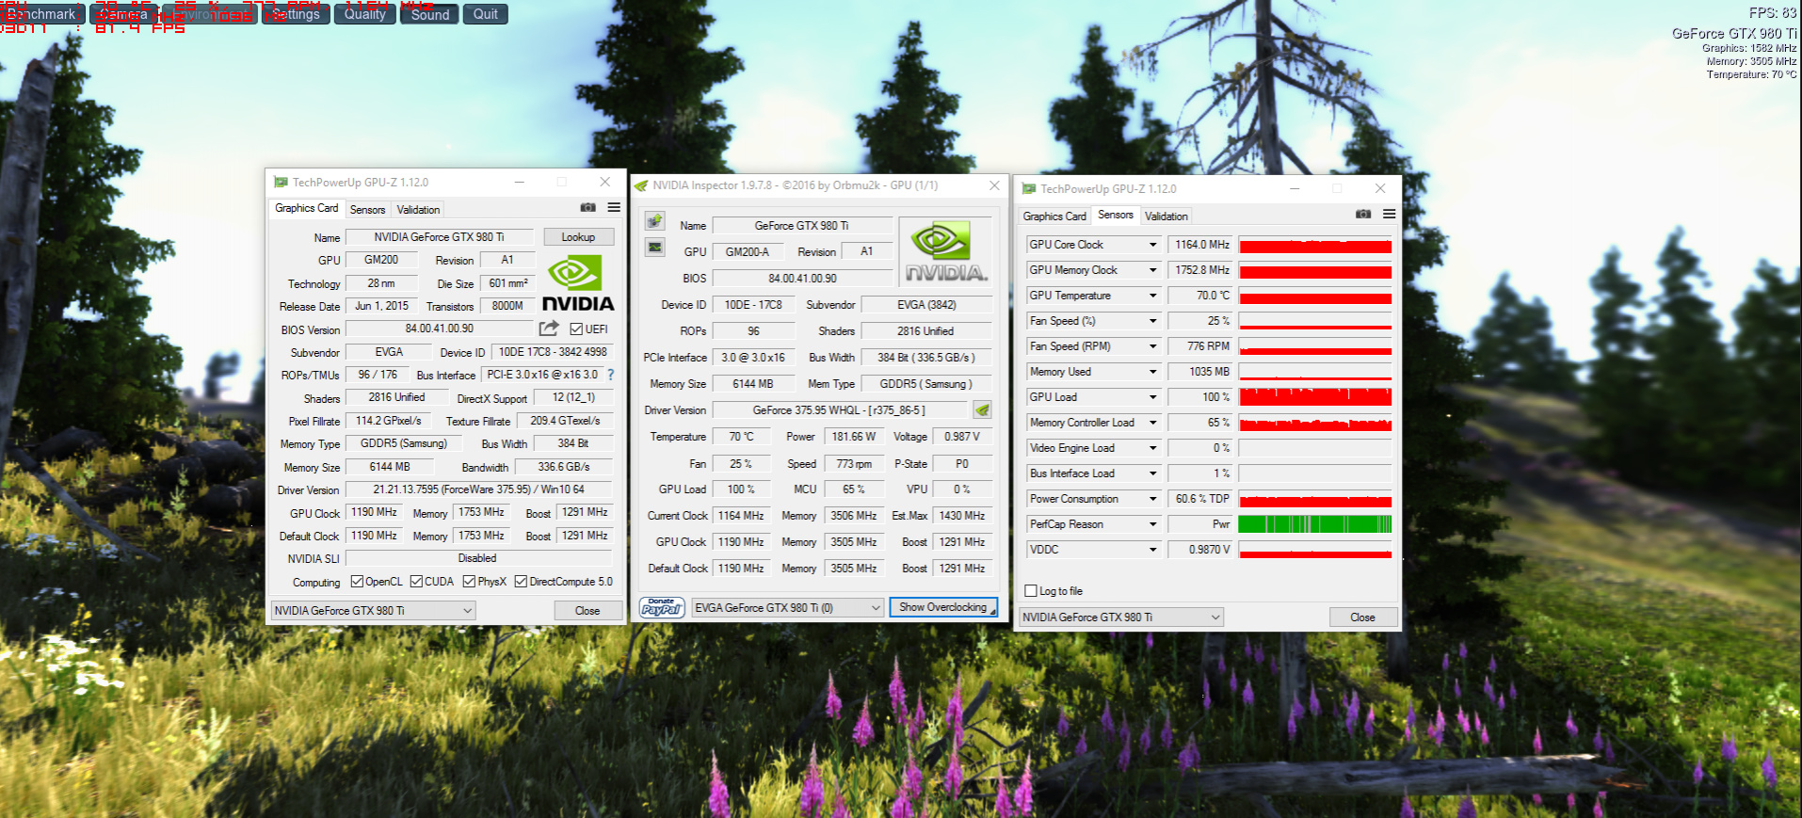This screenshot has width=1802, height=818.
Task: Click Close button in GPU-Z Graphics Card window
Action: (x=587, y=611)
